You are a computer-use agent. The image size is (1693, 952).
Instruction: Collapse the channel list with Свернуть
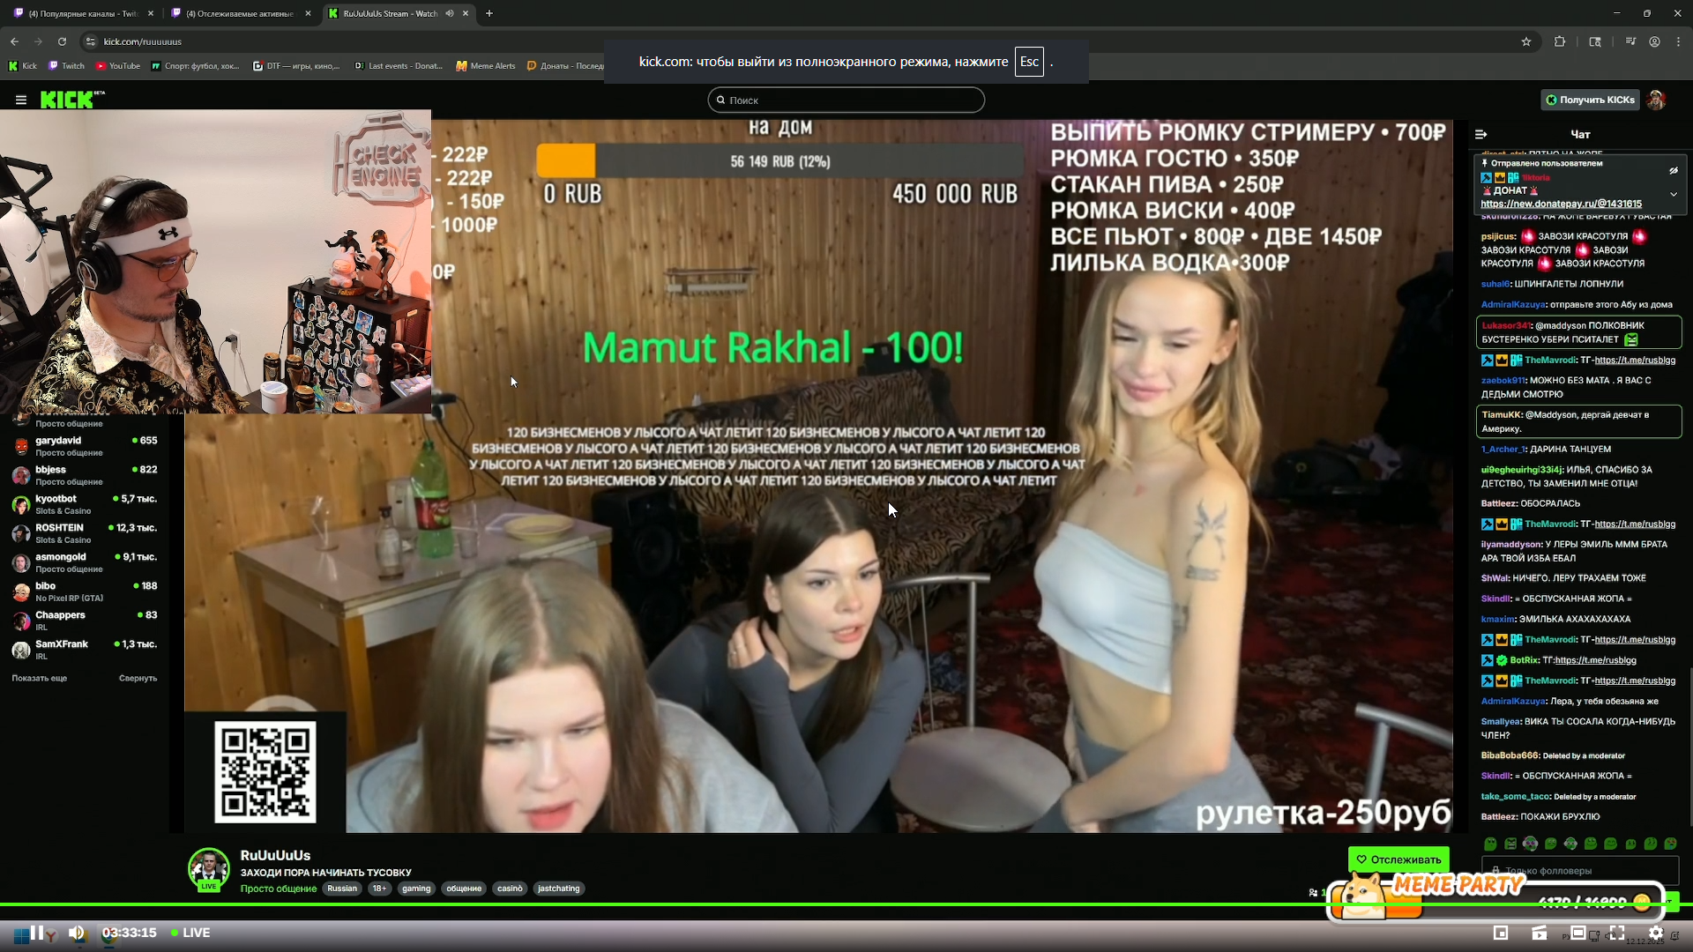138,678
